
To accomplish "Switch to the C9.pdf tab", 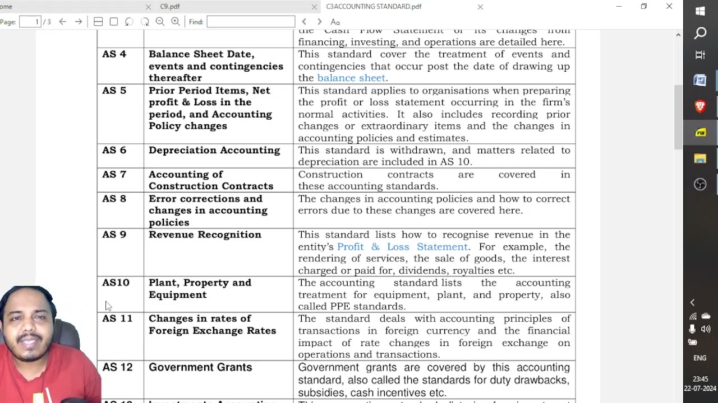I will point(170,7).
